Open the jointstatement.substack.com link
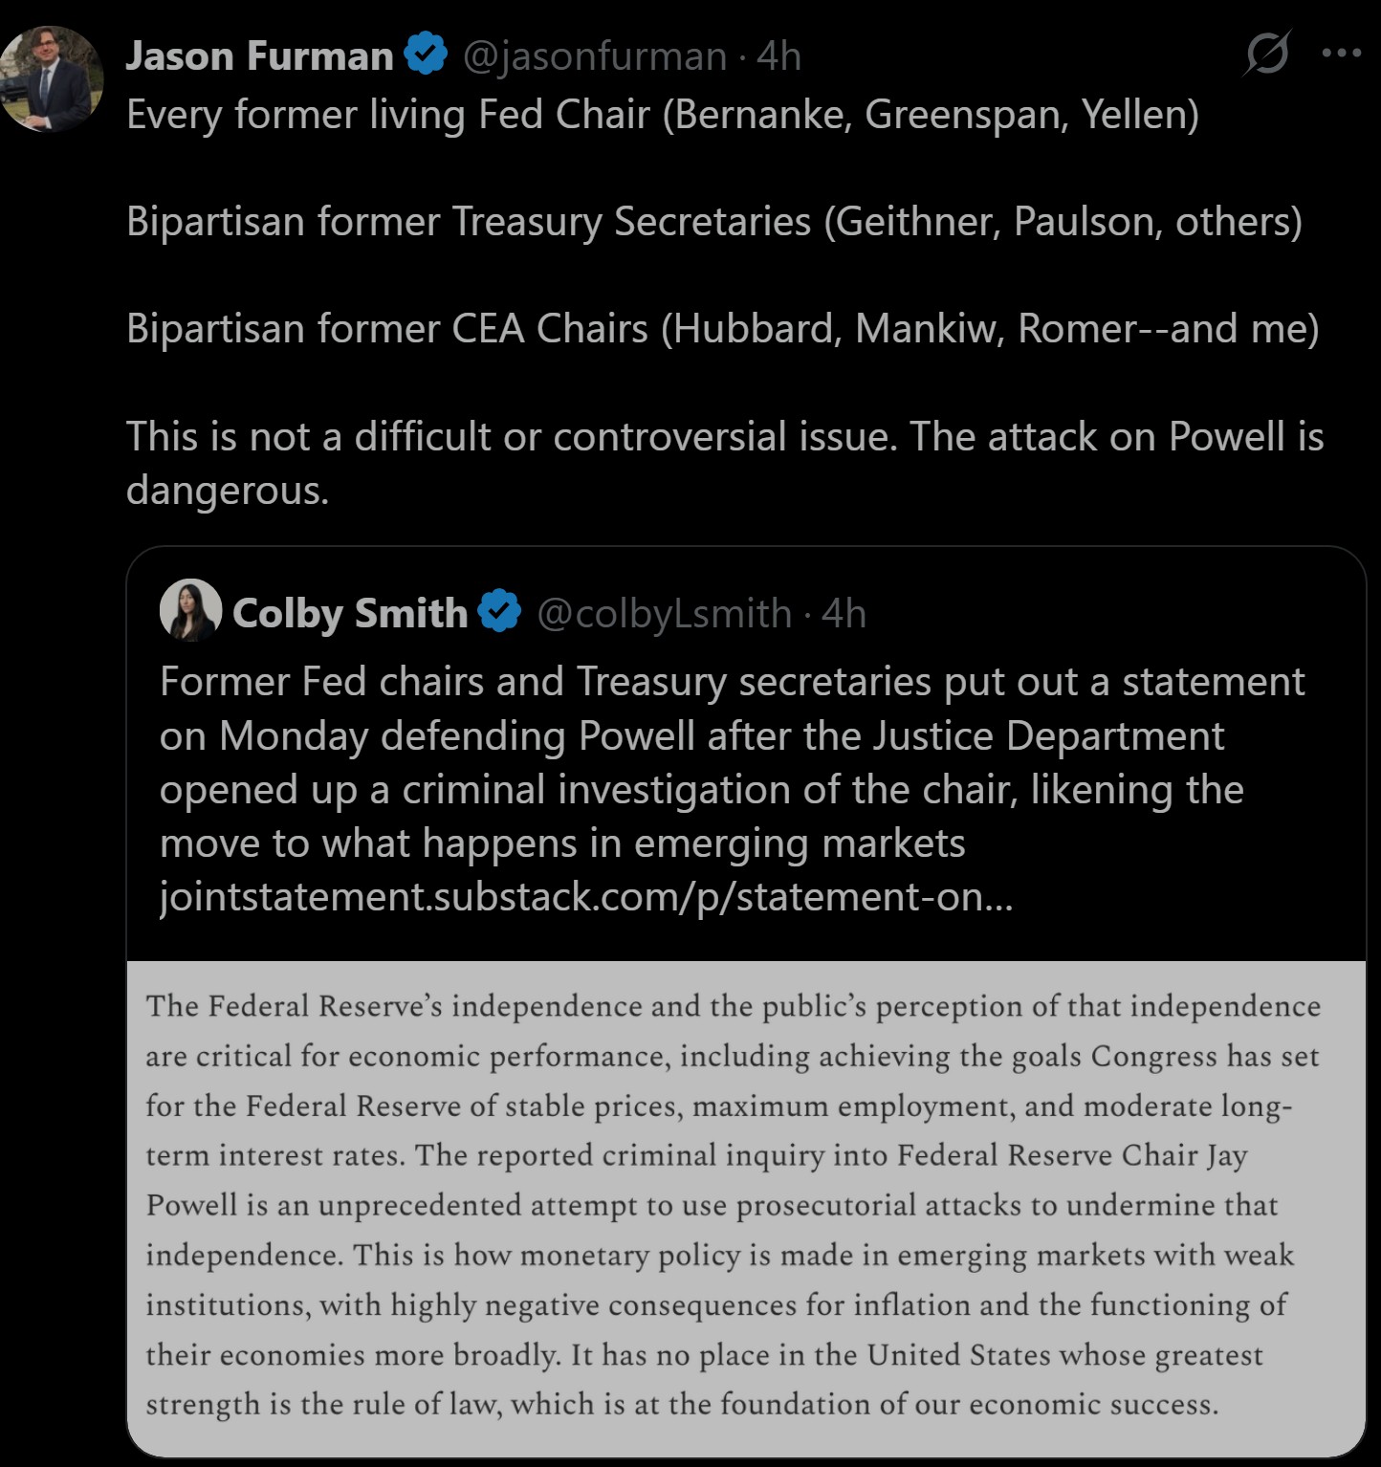 (x=585, y=897)
